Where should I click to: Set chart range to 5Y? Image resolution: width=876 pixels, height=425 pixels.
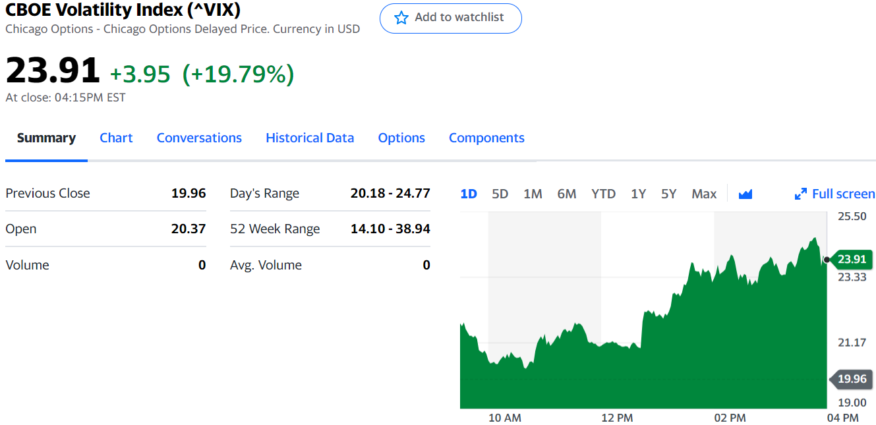(x=669, y=194)
